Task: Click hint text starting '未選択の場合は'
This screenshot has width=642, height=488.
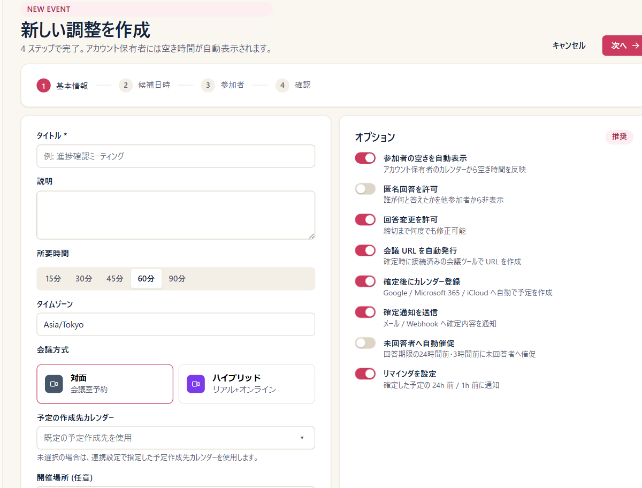Action: pos(148,457)
